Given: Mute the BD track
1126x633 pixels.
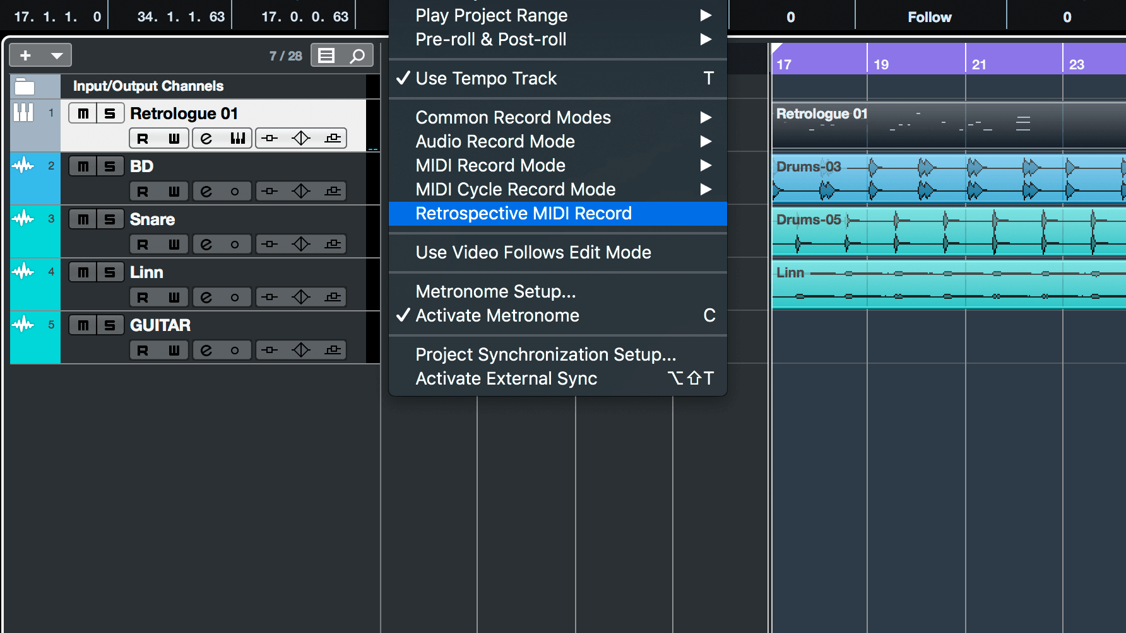Looking at the screenshot, I should pos(83,166).
